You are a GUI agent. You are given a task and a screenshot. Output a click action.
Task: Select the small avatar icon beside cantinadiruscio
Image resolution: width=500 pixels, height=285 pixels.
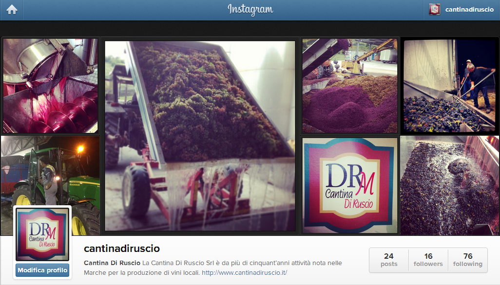434,10
